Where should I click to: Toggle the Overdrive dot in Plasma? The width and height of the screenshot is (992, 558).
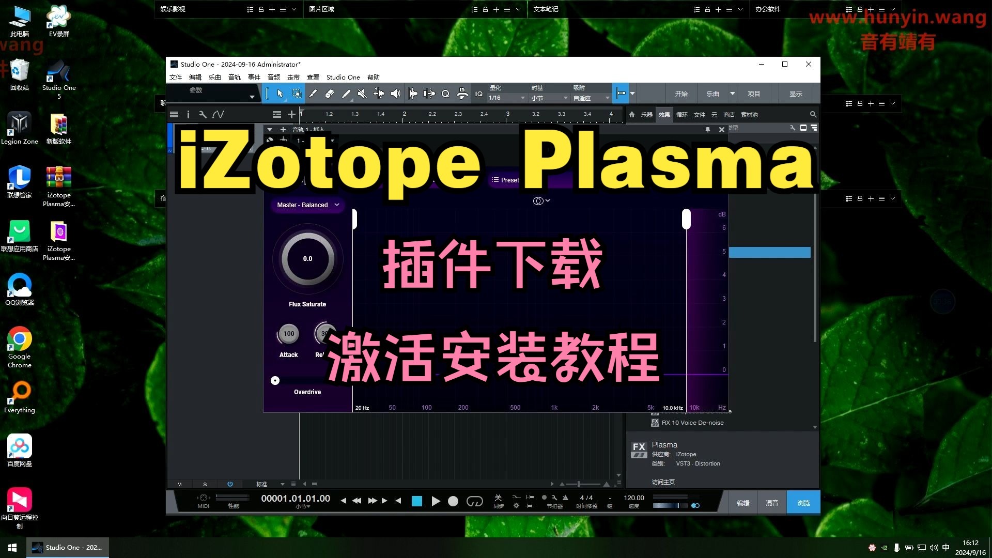275,381
